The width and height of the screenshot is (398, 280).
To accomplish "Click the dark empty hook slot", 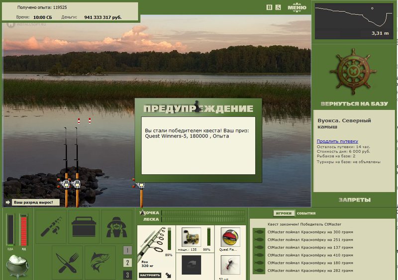I will point(192,265).
